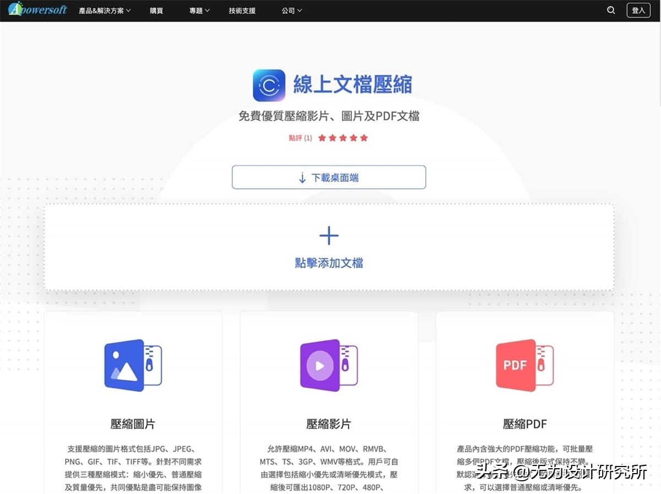The width and height of the screenshot is (661, 494).
Task: Open the search magnifier icon
Action: click(611, 10)
